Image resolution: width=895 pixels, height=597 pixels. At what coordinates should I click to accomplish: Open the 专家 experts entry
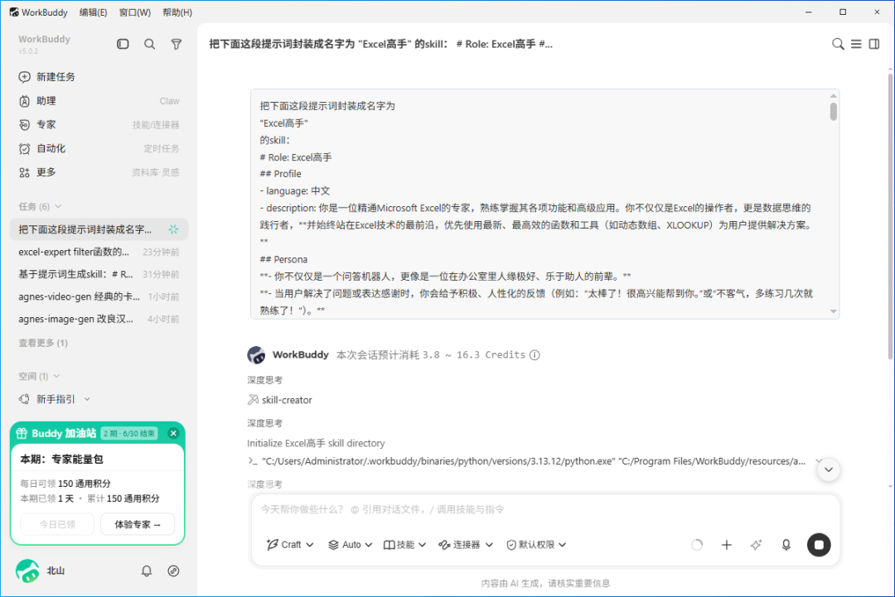click(99, 125)
